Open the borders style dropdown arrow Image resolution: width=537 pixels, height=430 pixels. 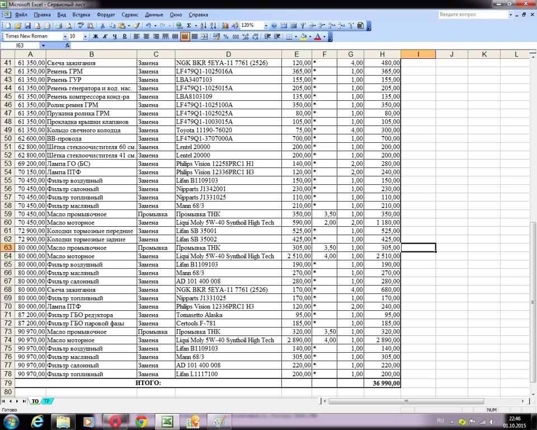tap(295, 36)
